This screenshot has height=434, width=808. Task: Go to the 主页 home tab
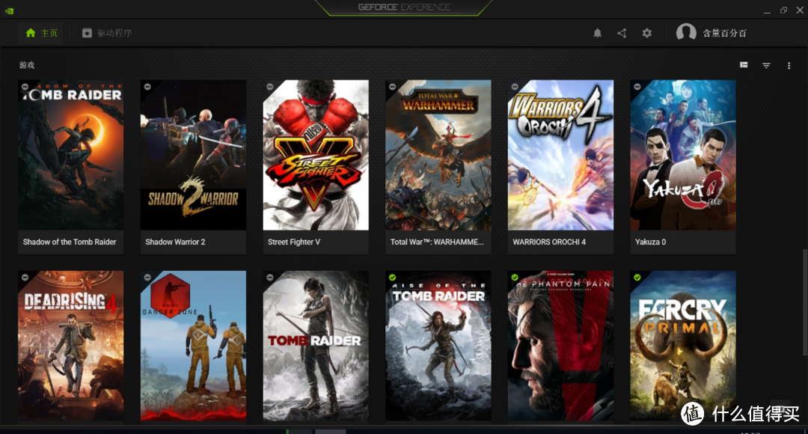pos(41,33)
